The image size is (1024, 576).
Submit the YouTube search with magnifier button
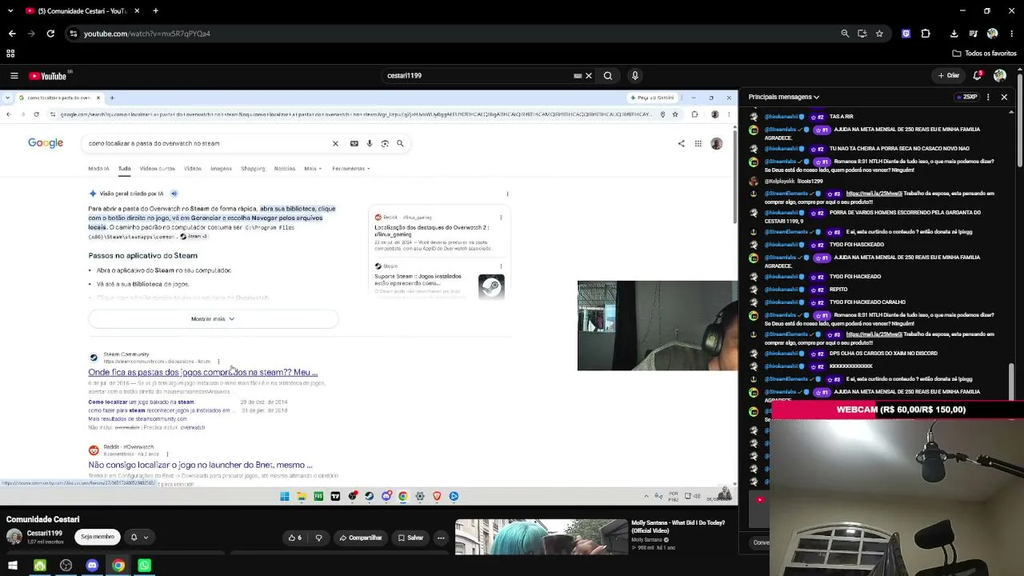tap(608, 76)
